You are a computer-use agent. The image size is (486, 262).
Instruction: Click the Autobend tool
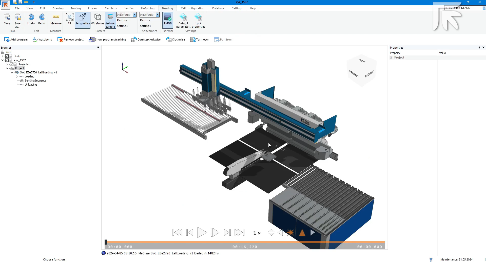[43, 39]
